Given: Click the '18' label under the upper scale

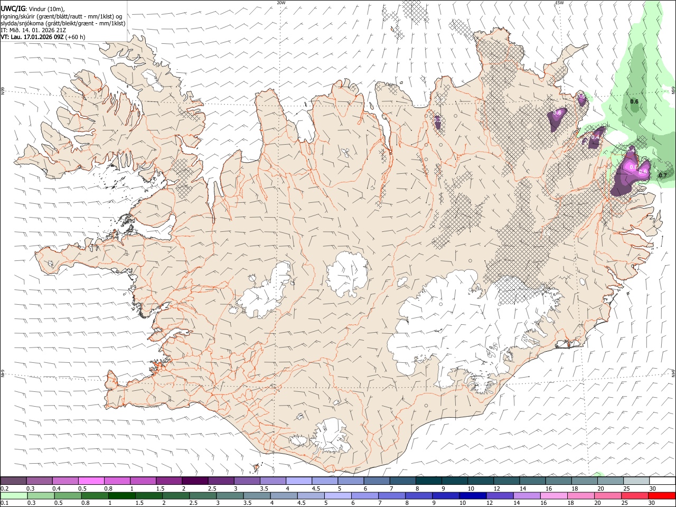Looking at the screenshot, I should 575,489.
